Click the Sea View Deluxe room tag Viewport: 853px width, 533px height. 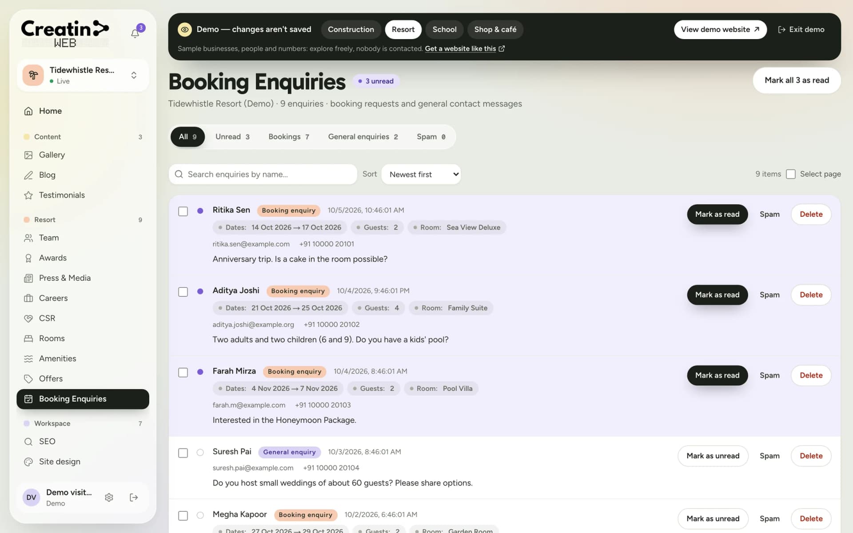(x=457, y=227)
